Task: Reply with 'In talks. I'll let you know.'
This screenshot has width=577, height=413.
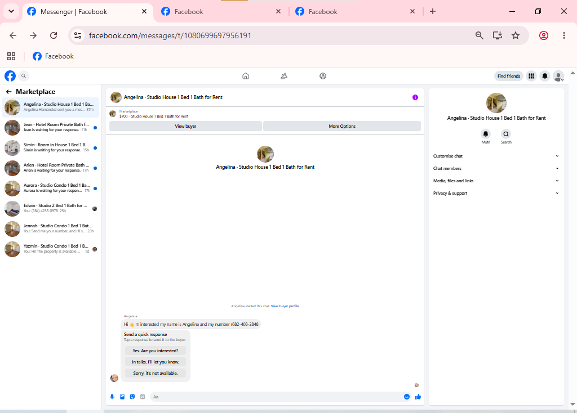Action: pyautogui.click(x=156, y=362)
